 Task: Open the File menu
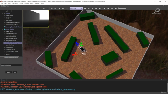coord(2,4)
